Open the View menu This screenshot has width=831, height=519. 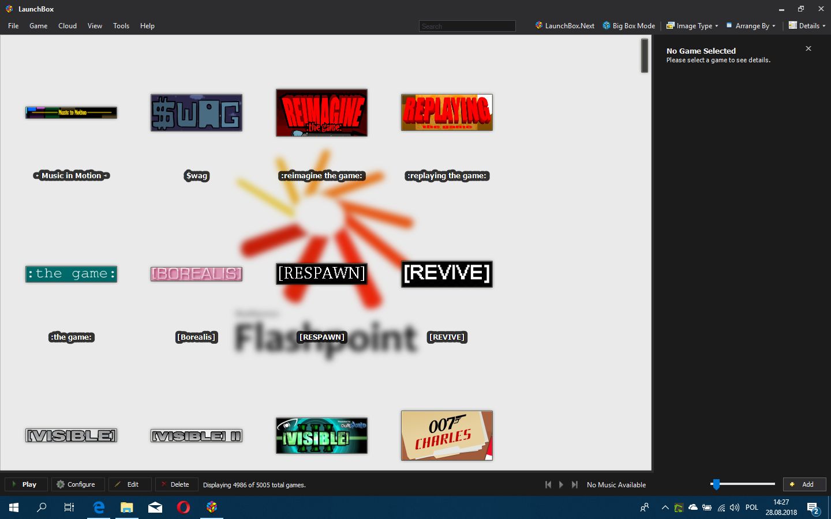click(95, 26)
